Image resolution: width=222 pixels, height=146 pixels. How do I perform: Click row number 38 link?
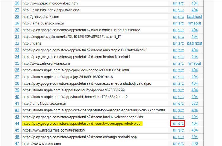17,83
